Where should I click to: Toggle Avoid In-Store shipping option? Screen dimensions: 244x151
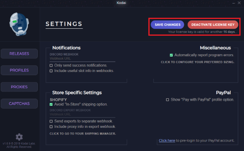(x=51, y=104)
